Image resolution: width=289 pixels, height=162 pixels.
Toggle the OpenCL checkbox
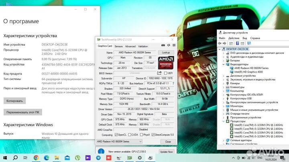click(x=116, y=135)
